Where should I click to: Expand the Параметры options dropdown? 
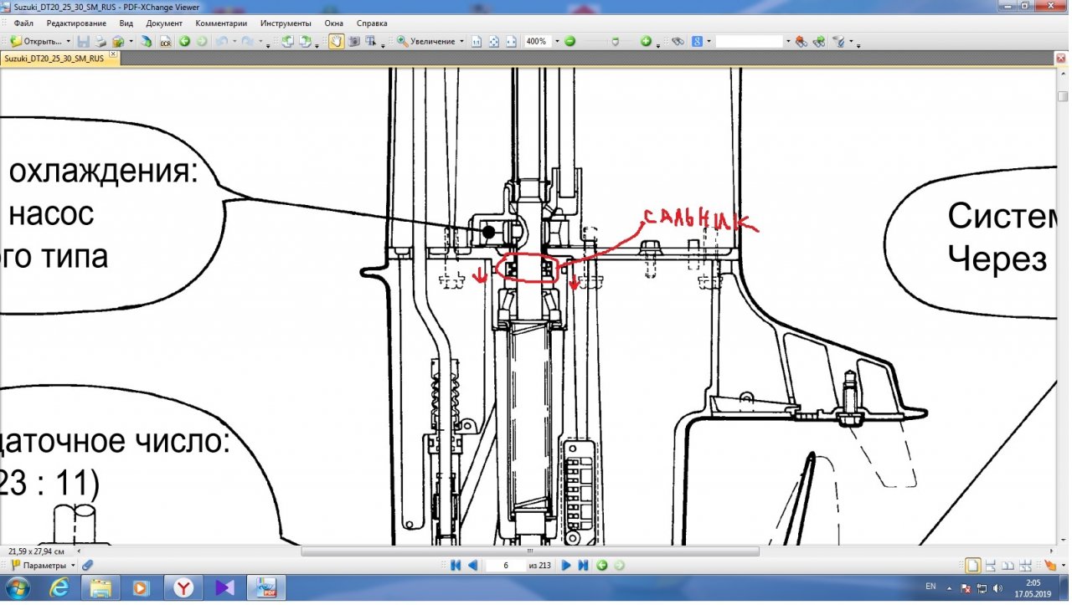pos(74,566)
